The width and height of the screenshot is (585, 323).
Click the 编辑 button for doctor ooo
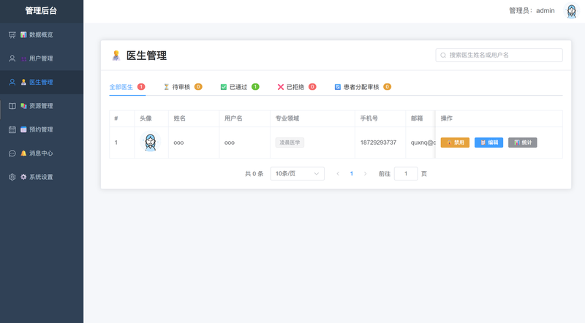[488, 142]
